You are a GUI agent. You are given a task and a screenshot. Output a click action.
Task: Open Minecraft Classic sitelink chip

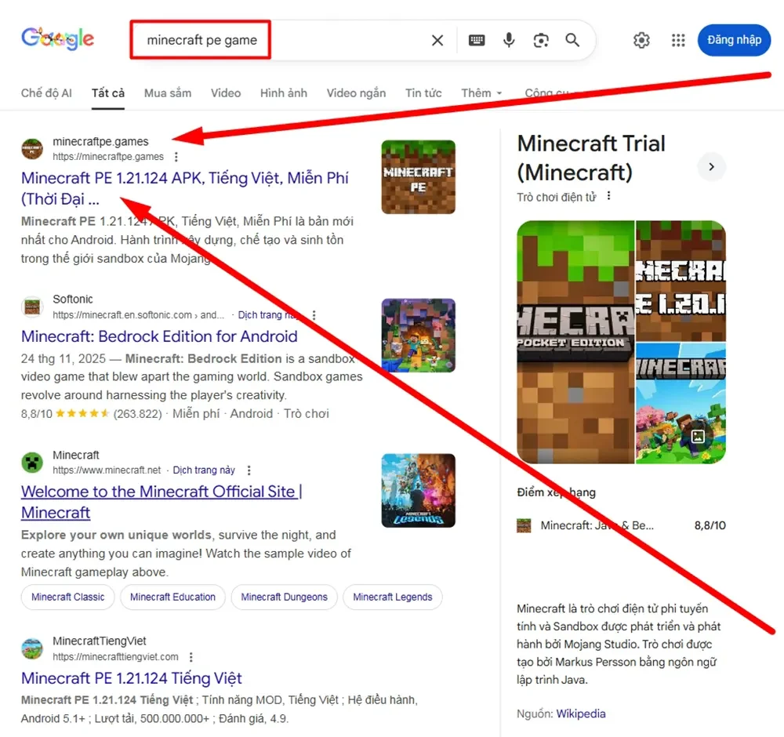pos(68,597)
